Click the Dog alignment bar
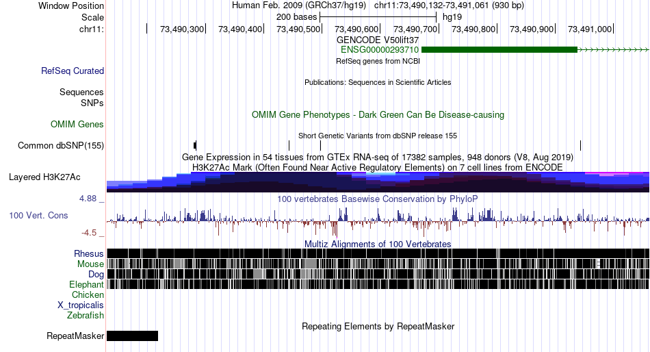 (x=378, y=274)
